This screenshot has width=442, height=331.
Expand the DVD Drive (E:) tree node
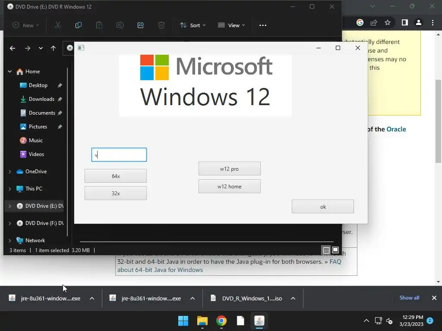[x=10, y=206]
